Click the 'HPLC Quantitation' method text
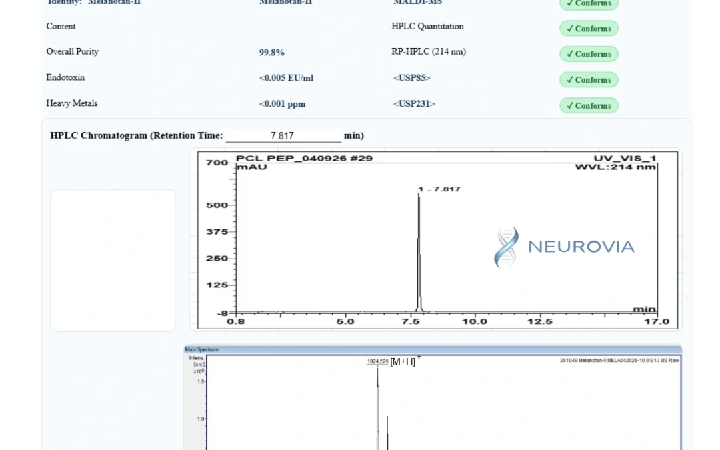Image resolution: width=720 pixels, height=450 pixels. click(427, 26)
